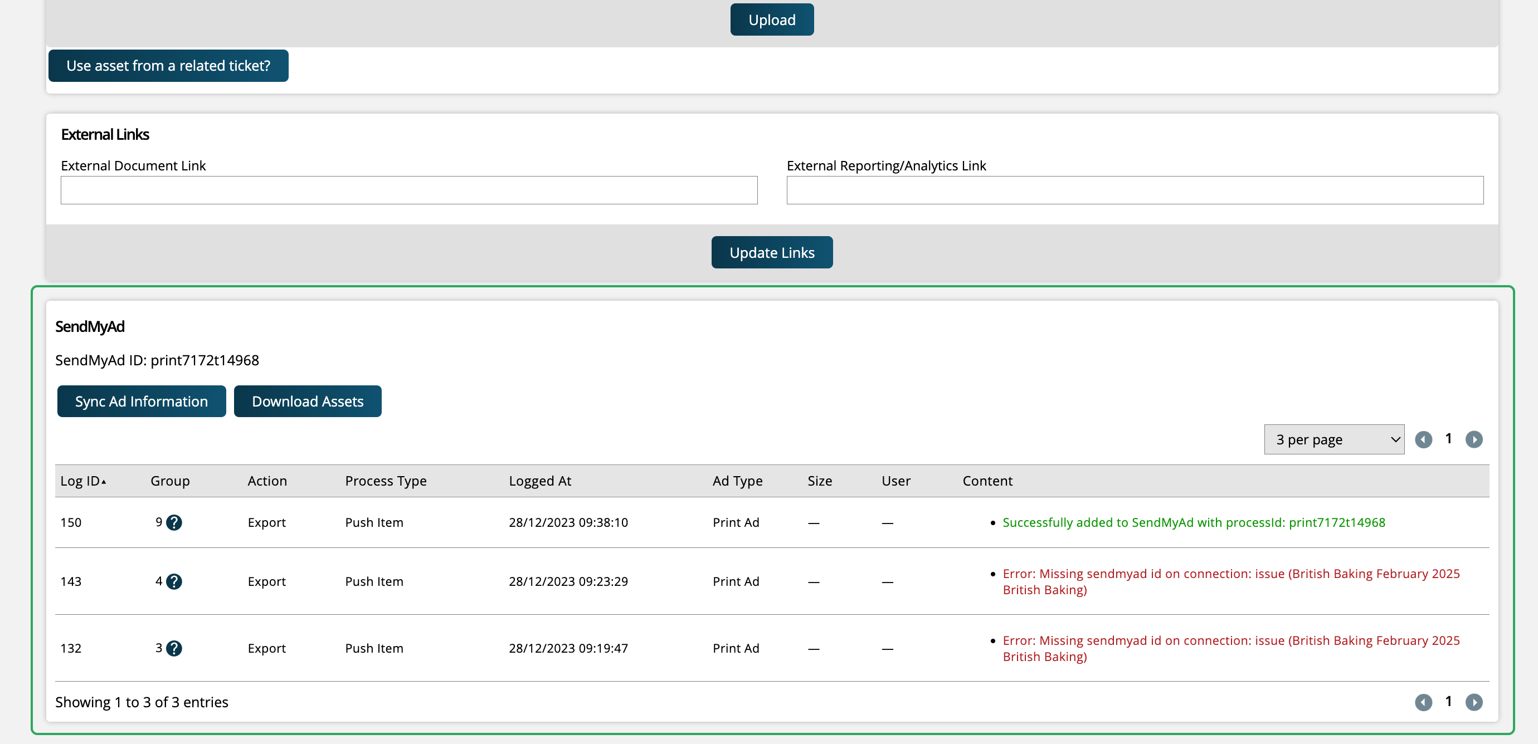Click Sync Ad Information
Image resolution: width=1538 pixels, height=744 pixels.
pyautogui.click(x=141, y=401)
